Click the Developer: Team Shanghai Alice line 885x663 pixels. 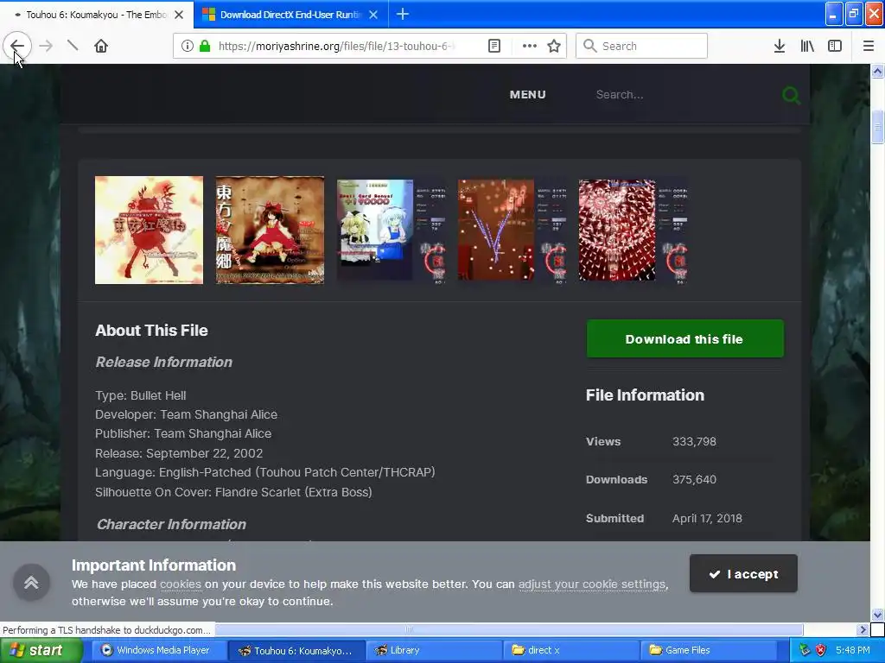pyautogui.click(x=187, y=414)
